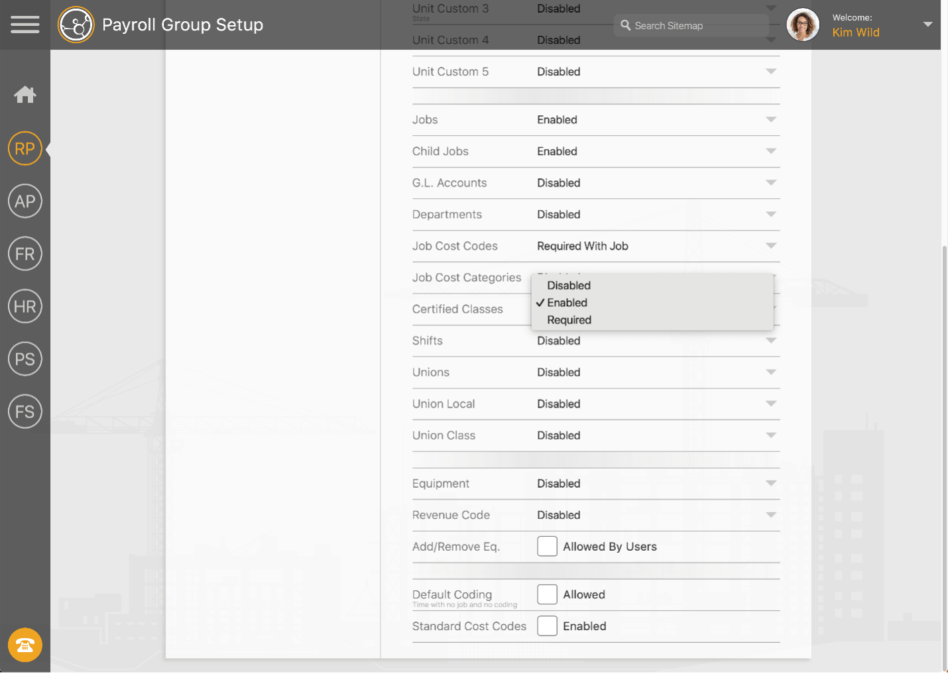Screen dimensions: 948x674
Task: Expand the Equipment dropdown
Action: (656, 484)
